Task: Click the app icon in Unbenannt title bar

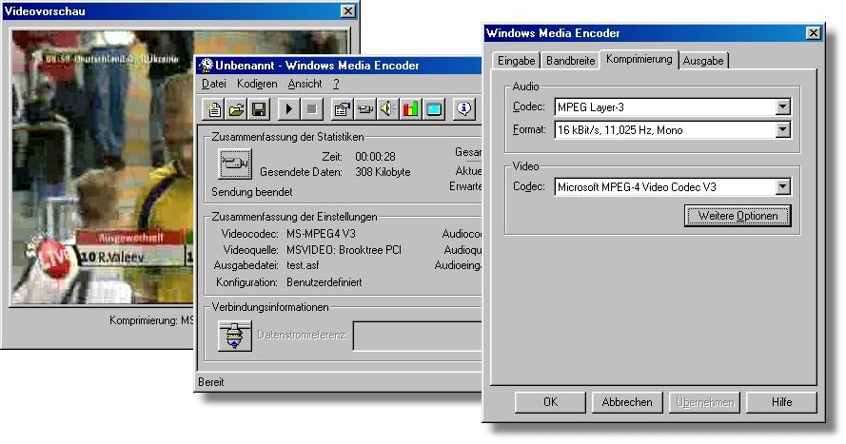Action: point(206,66)
